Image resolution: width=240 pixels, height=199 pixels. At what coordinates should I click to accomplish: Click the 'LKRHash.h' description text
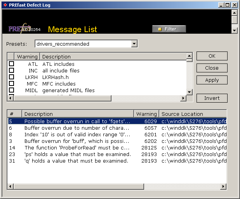(x=56, y=77)
